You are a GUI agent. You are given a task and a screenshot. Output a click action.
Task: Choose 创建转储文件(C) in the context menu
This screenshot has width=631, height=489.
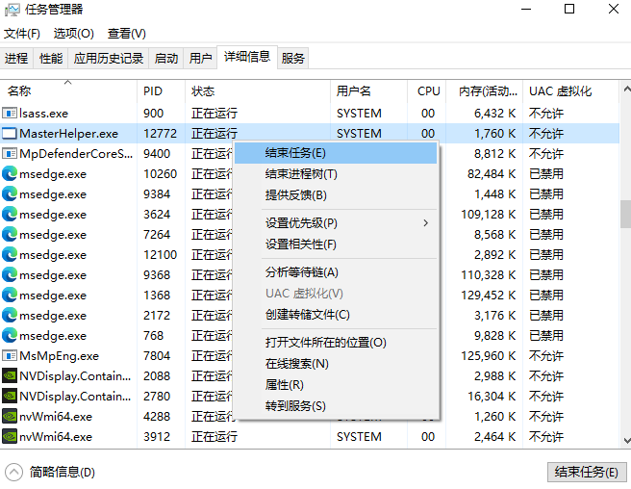click(x=336, y=314)
